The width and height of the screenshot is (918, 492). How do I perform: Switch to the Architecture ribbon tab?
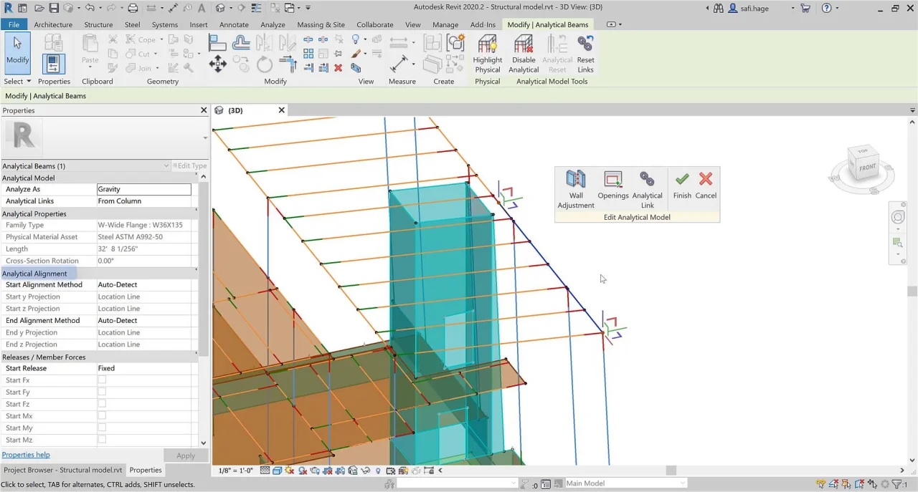(x=53, y=24)
